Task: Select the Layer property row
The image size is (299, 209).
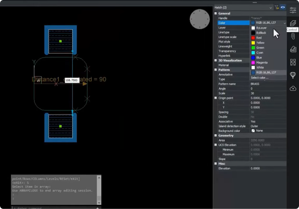Action: 233,28
